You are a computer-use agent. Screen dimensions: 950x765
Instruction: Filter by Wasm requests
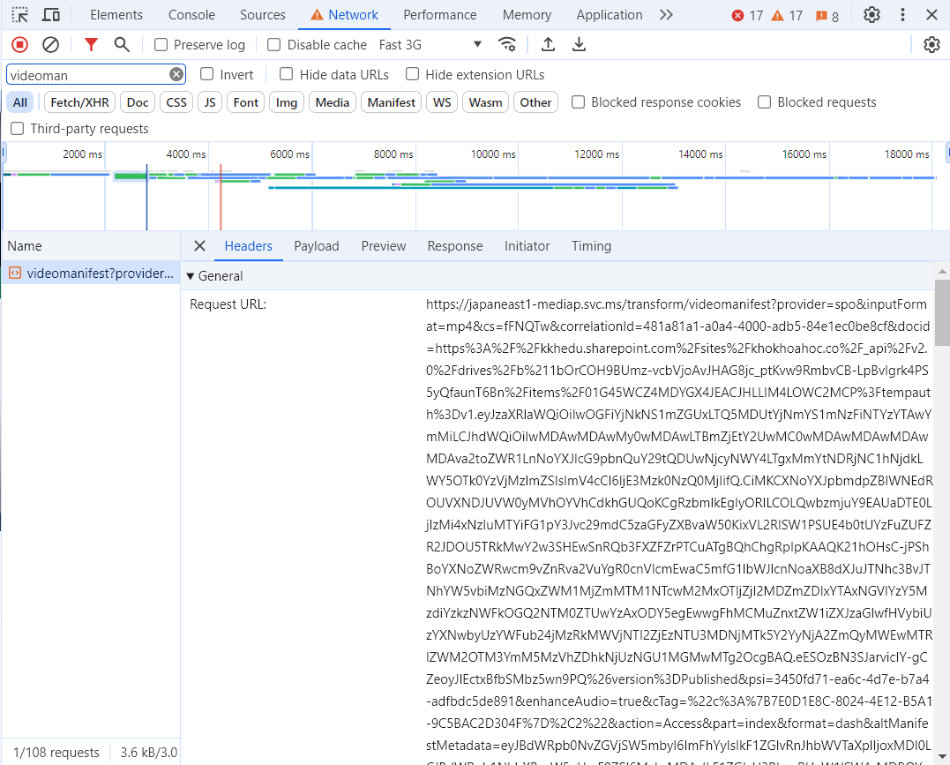tap(485, 102)
